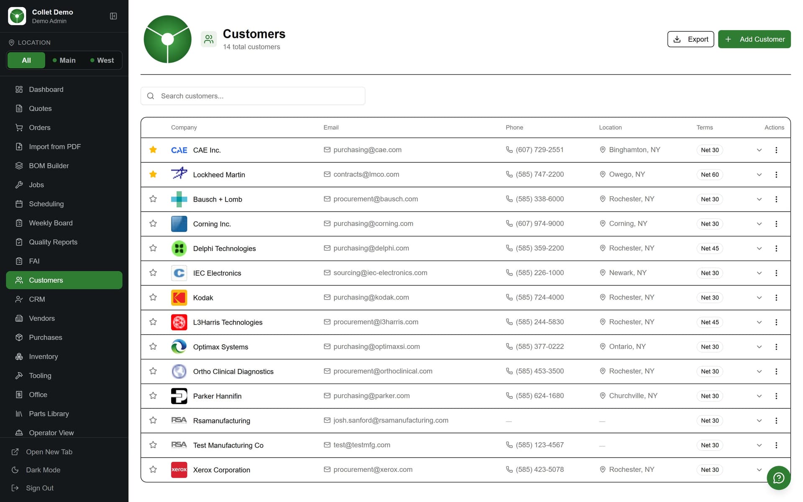Unfavorite CAE Inc. with the star

[x=153, y=150]
